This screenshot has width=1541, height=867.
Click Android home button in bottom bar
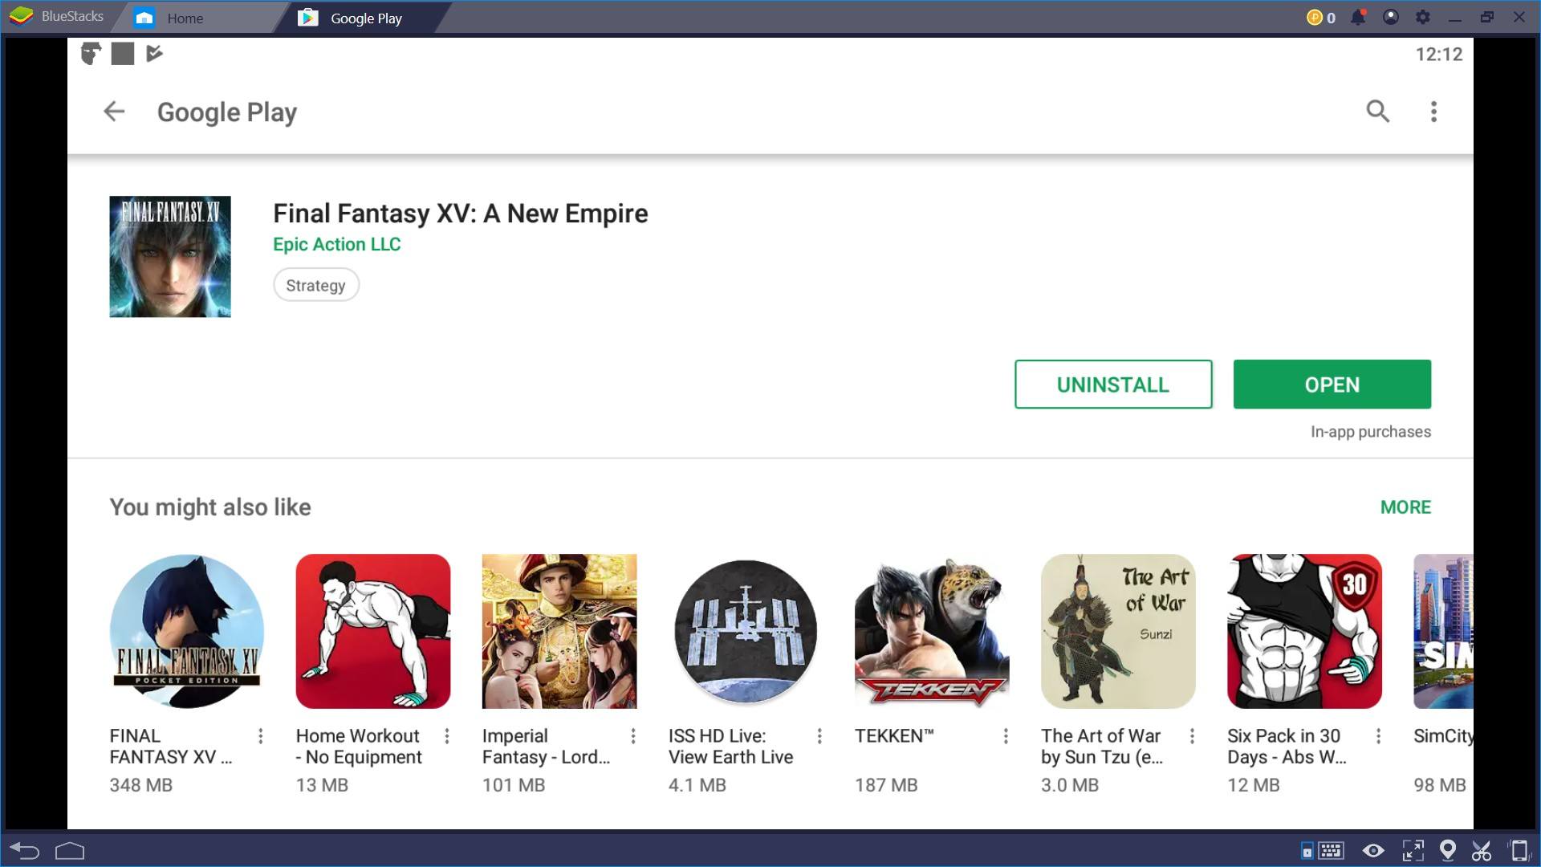[70, 850]
